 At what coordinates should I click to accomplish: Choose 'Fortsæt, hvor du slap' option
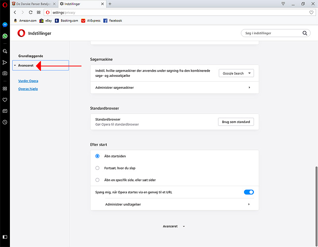(97, 168)
